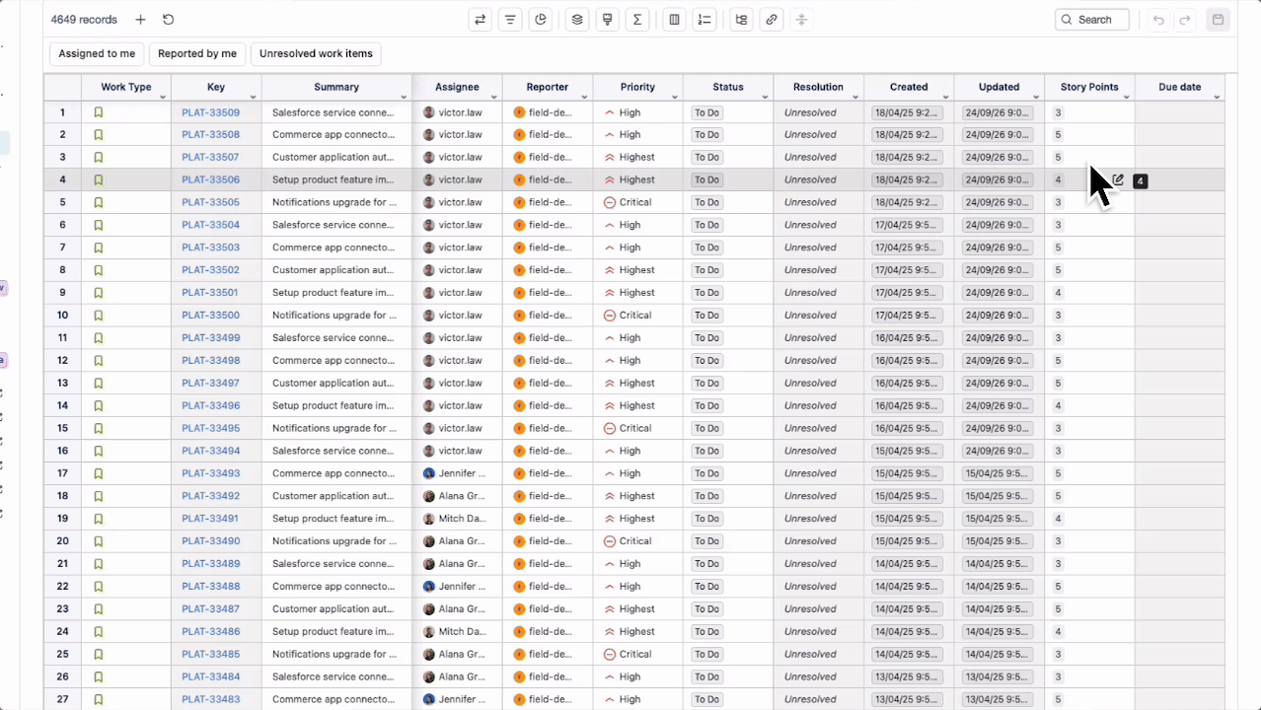Select the "Unresolved work items" quick filter
The height and width of the screenshot is (710, 1261).
click(x=316, y=54)
